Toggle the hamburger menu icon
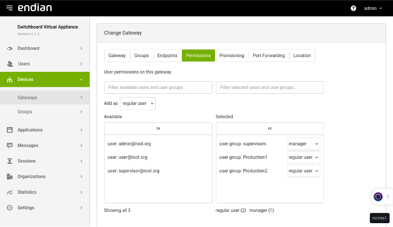The height and width of the screenshot is (227, 393). click(x=9, y=8)
